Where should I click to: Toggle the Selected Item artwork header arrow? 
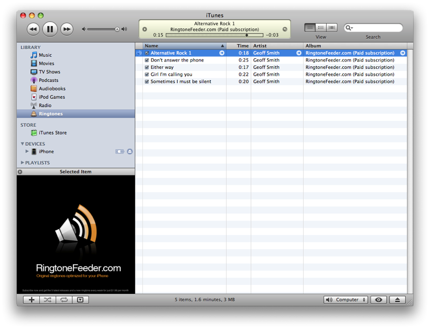[20, 172]
